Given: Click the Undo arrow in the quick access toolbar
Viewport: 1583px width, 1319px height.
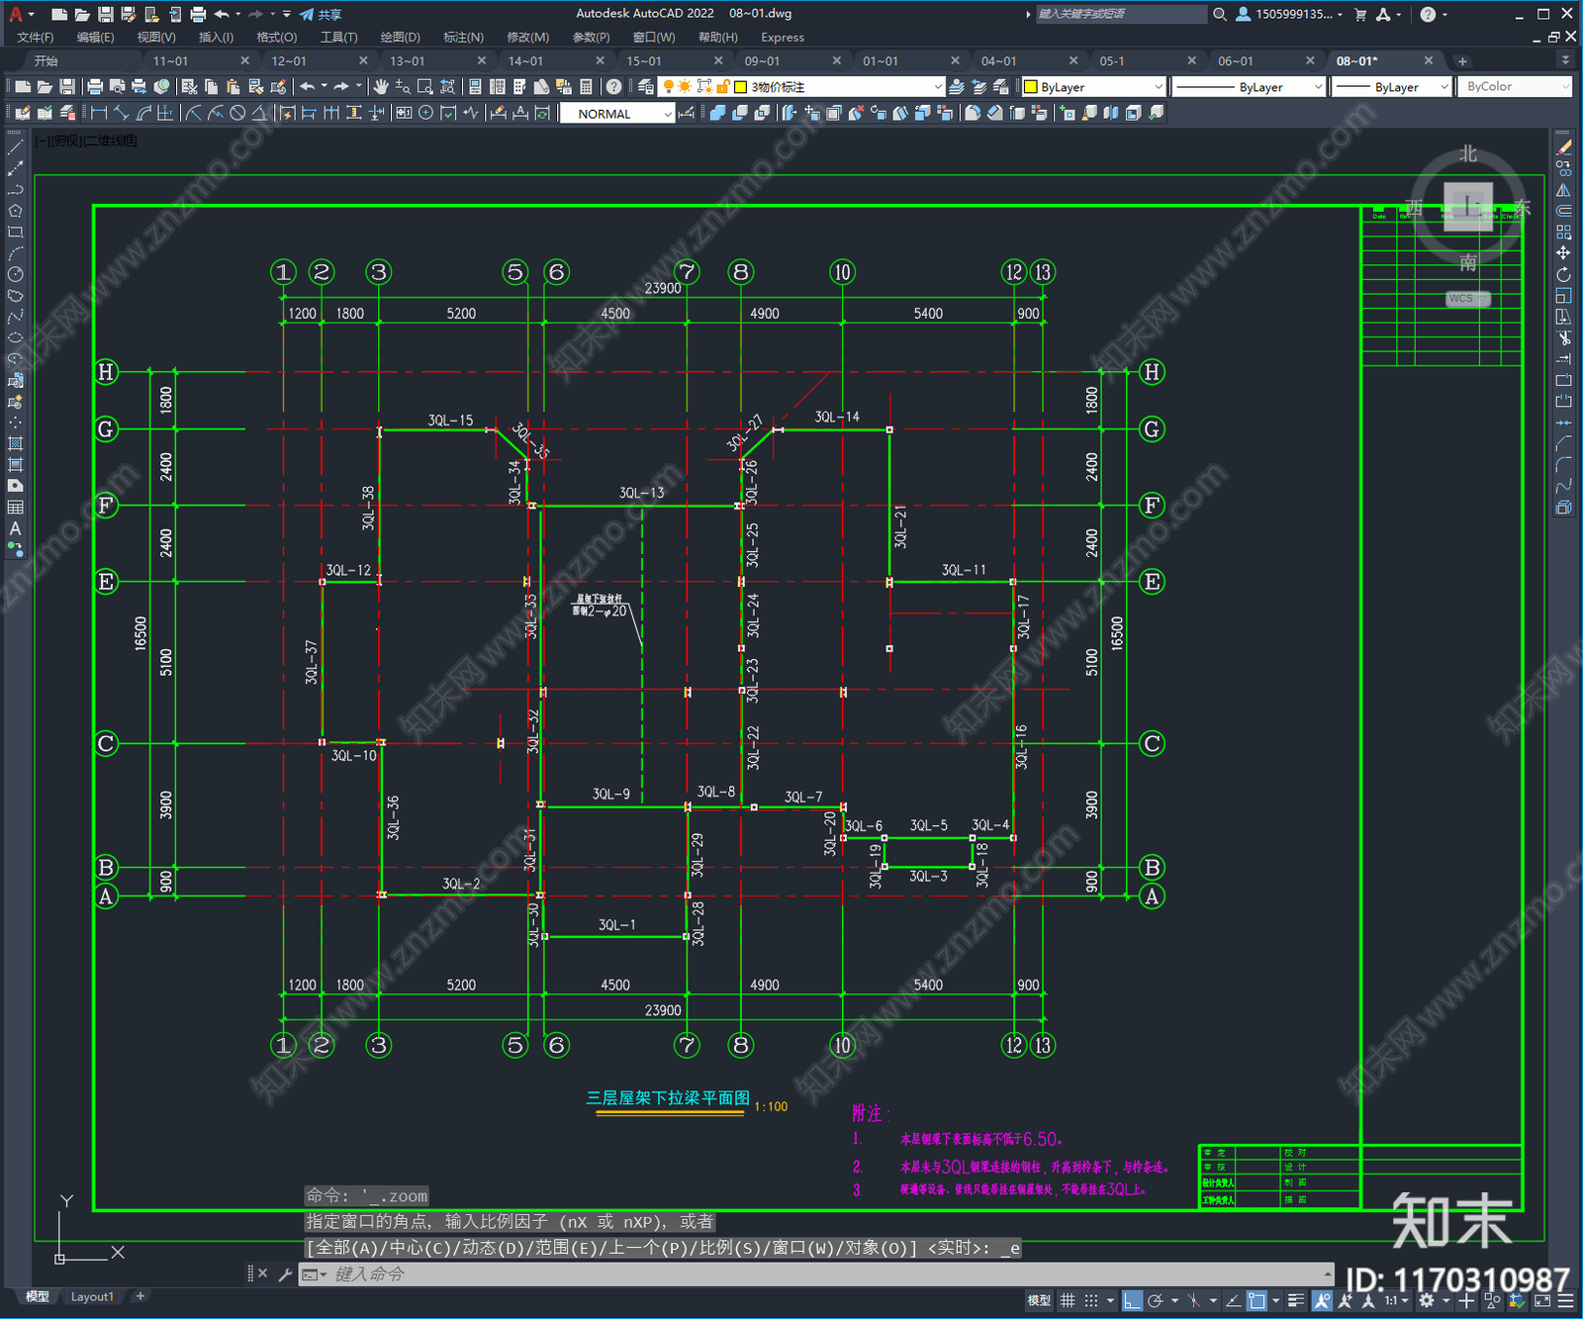Looking at the screenshot, I should pos(222,14).
